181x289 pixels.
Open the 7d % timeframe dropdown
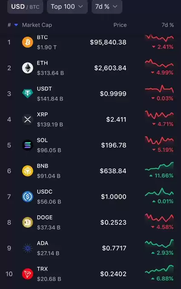(x=107, y=7)
